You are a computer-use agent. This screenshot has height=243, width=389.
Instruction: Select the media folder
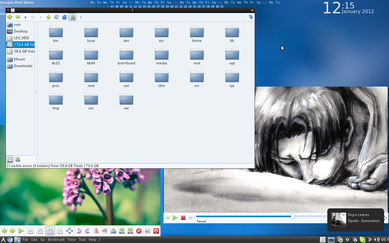(x=162, y=56)
